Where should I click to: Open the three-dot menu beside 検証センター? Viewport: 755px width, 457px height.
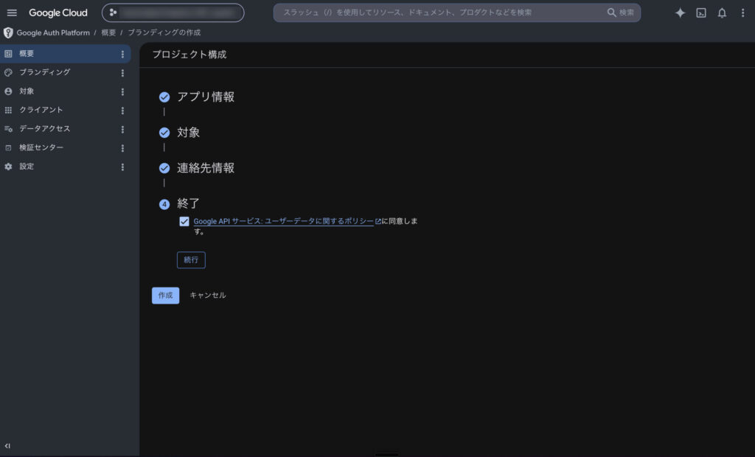pos(122,148)
